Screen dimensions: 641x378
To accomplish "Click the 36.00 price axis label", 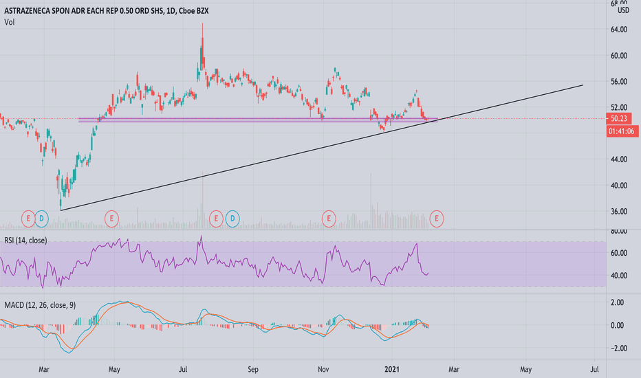I will [x=619, y=211].
